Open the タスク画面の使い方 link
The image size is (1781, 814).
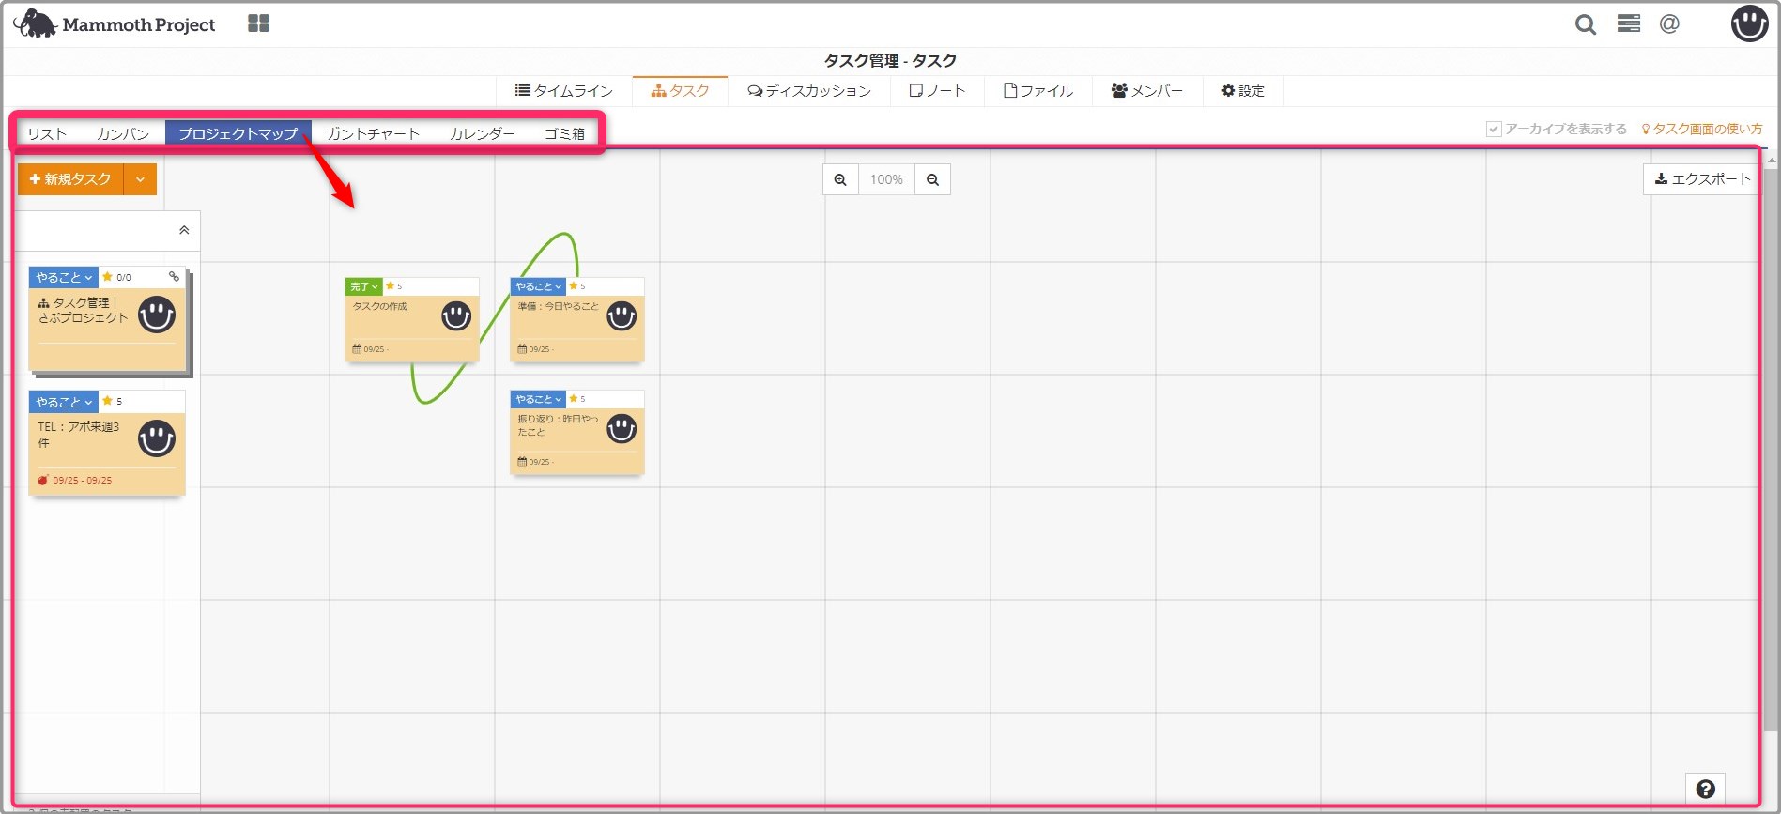point(1701,130)
